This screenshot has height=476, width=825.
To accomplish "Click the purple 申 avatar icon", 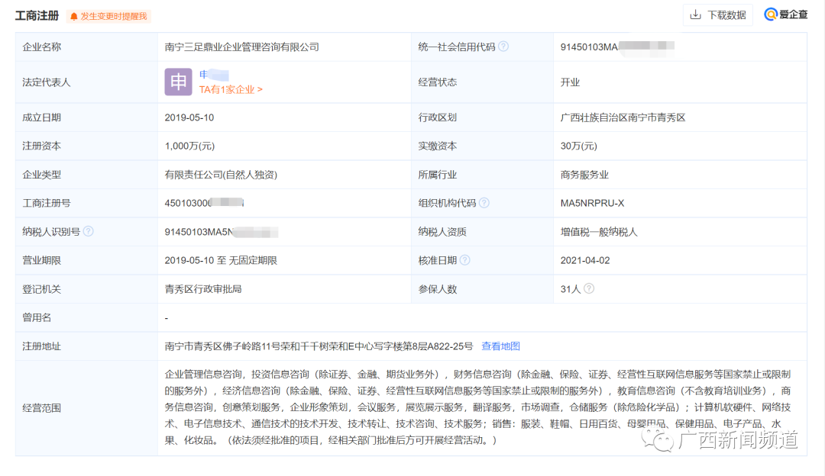I will [178, 82].
